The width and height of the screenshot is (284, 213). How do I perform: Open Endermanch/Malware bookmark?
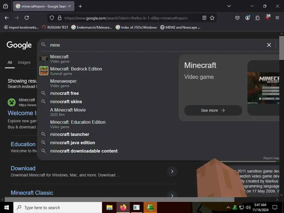(x=92, y=27)
